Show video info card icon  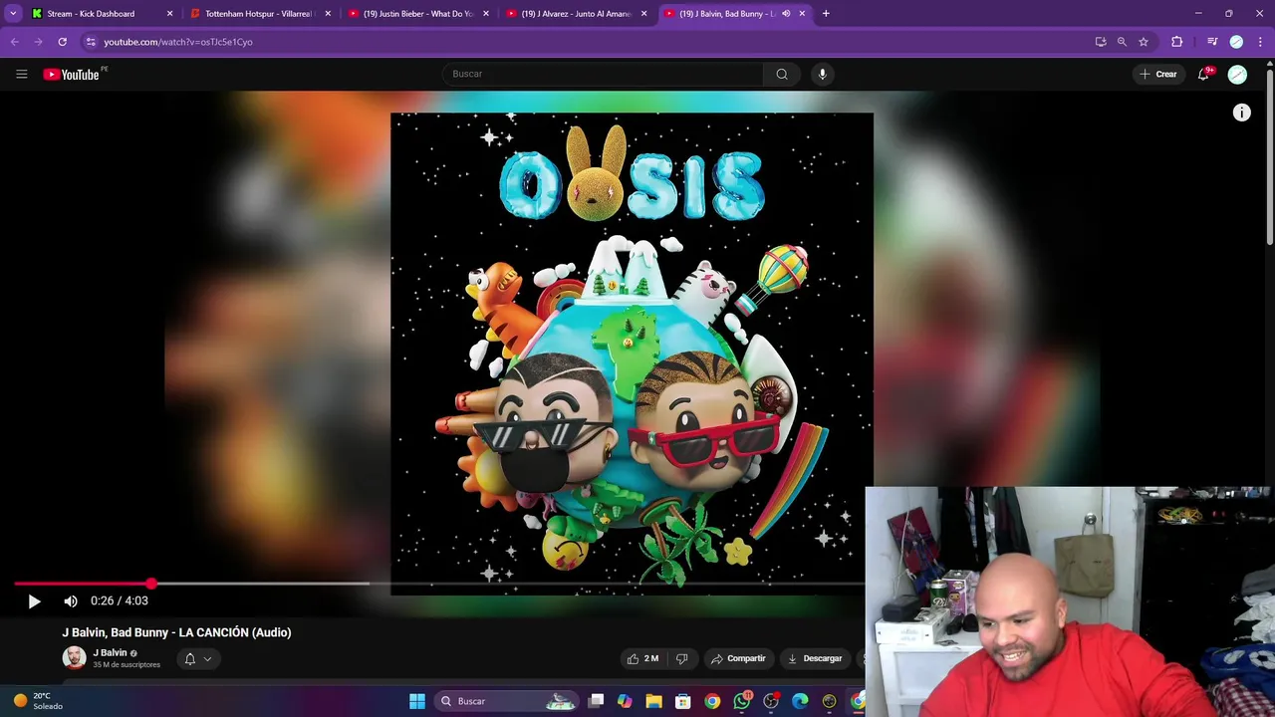[1241, 113]
